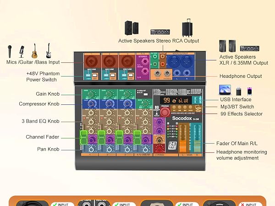Toggle channel 2 HPF switch
The image size is (275, 206).
tap(112, 76)
